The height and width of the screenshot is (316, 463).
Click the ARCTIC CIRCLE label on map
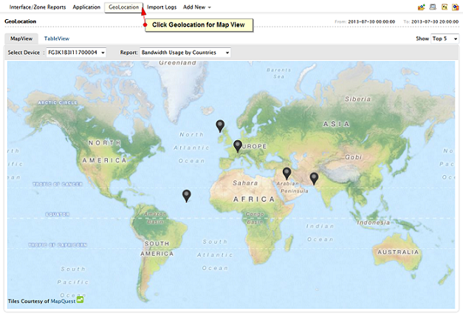(58, 103)
